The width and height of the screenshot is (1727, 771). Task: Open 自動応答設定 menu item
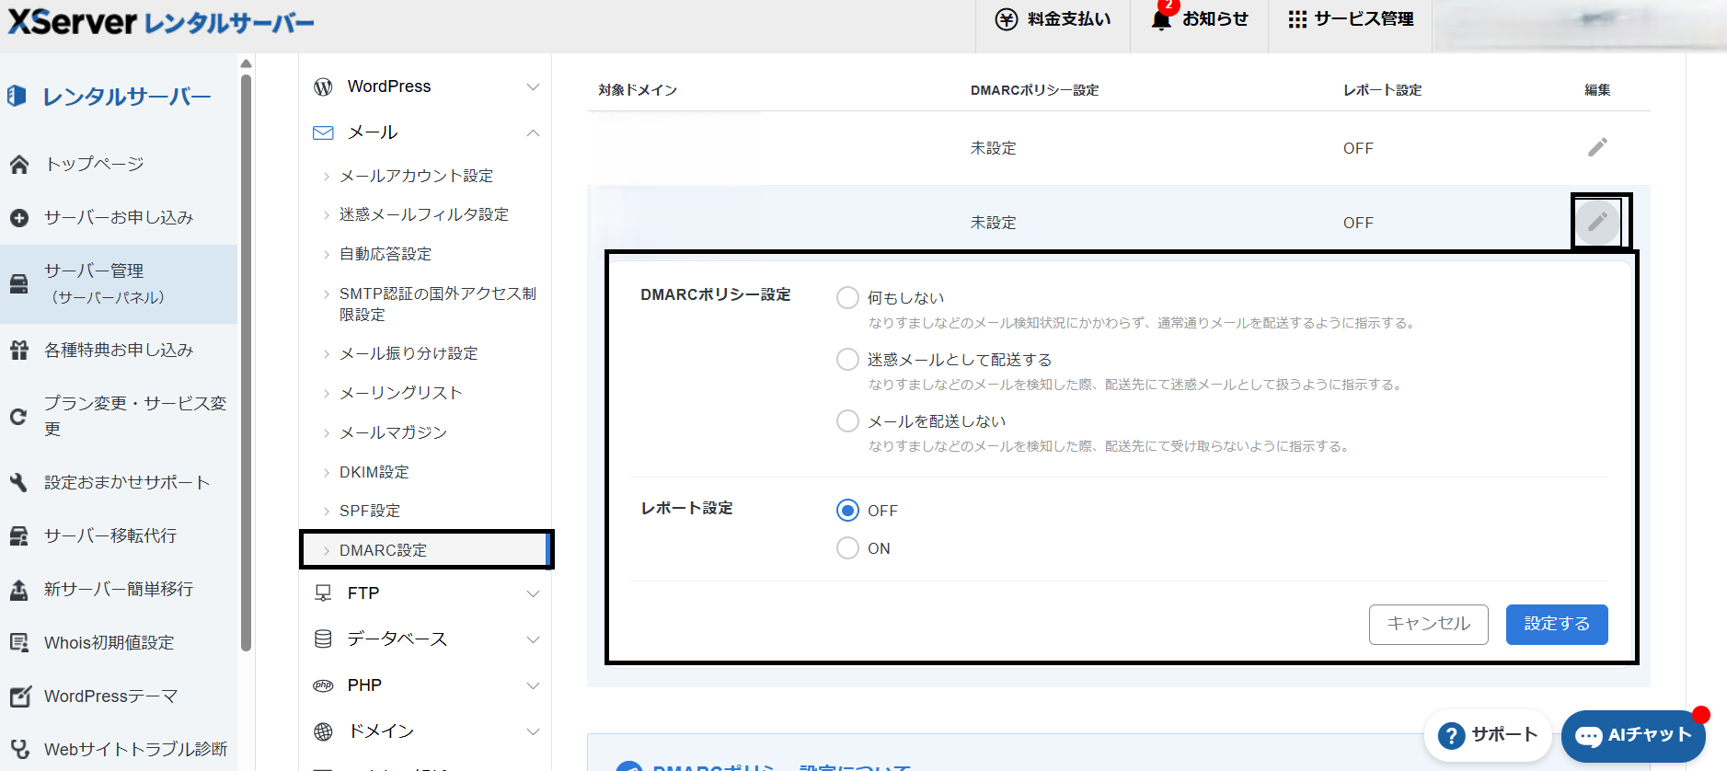386,254
